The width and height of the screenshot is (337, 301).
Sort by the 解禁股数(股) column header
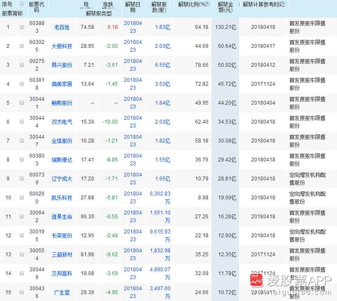click(159, 7)
